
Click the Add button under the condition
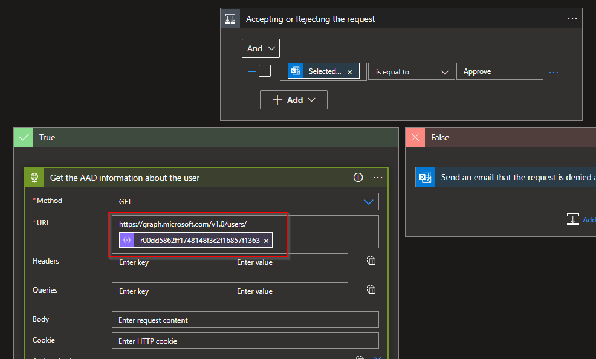[x=293, y=100]
